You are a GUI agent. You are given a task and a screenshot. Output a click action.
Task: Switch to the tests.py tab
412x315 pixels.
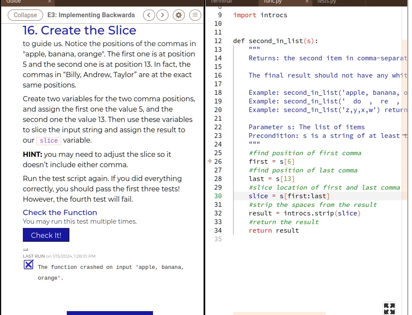(326, 2)
